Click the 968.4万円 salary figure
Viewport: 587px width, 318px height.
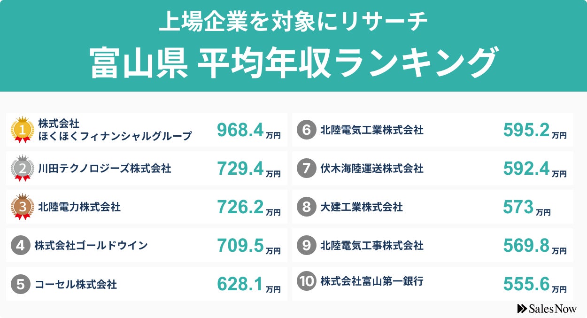click(248, 130)
